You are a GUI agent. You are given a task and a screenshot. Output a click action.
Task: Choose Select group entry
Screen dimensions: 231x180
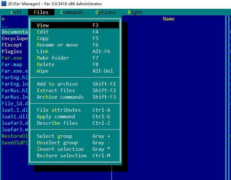(x=75, y=136)
